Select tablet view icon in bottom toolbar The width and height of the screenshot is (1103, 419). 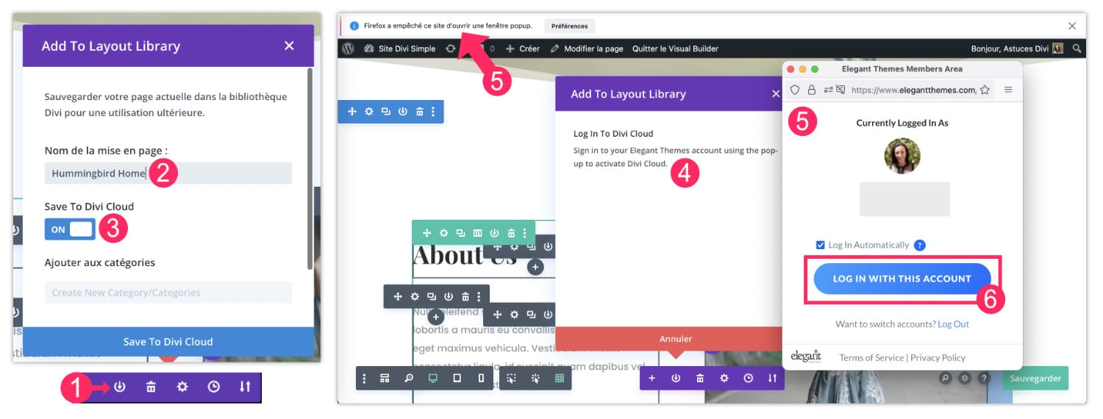[457, 378]
